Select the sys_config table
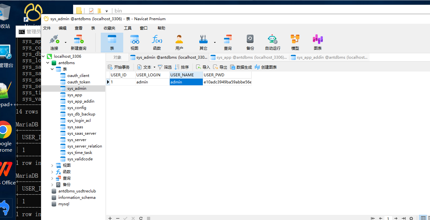430x220 pixels. pos(77,108)
